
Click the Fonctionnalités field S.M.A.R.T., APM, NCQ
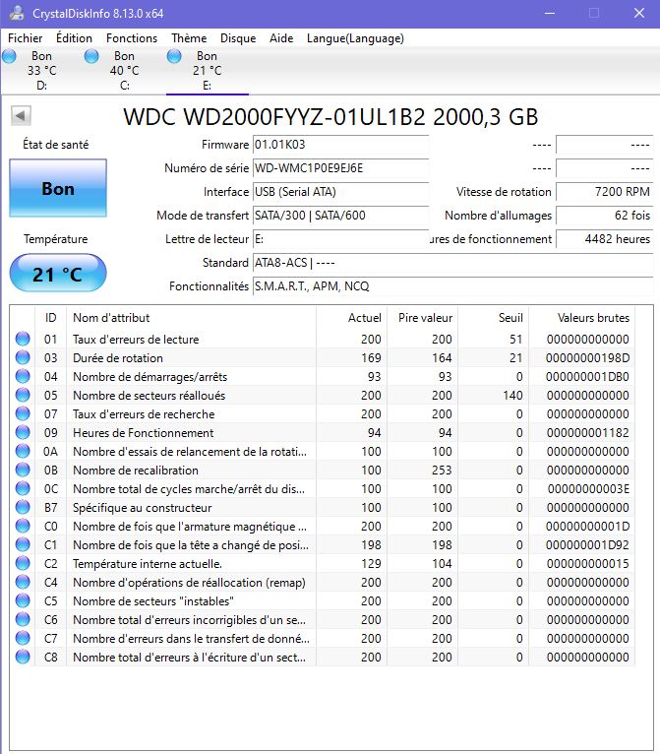click(453, 286)
